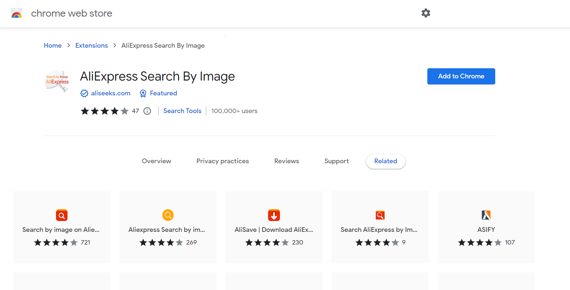
Task: Click the chrome web store title text
Action: click(x=72, y=13)
